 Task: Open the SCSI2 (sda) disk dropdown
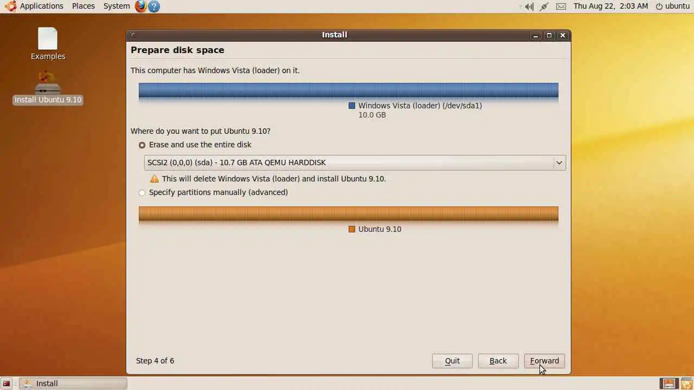[355, 162]
